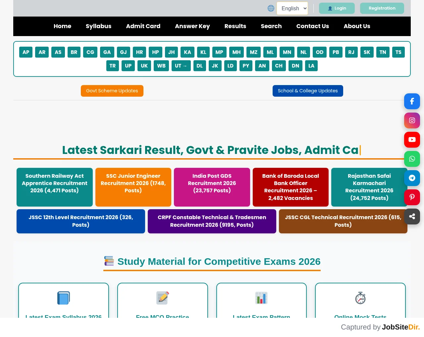The width and height of the screenshot is (424, 337).
Task: Select the AN state button
Action: click(x=262, y=66)
